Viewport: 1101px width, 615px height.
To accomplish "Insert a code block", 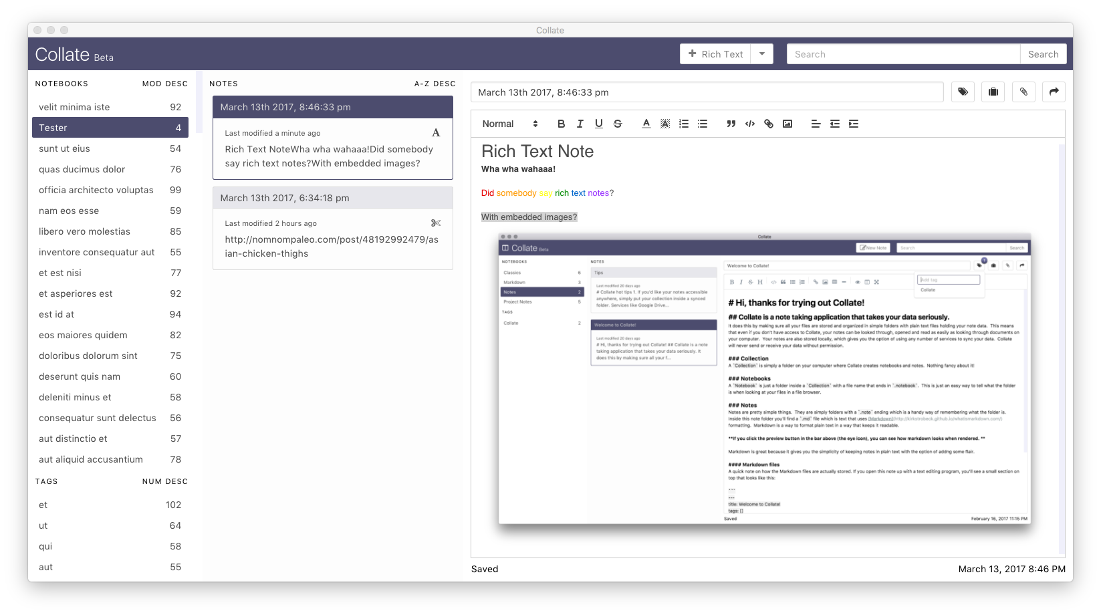I will (x=749, y=124).
